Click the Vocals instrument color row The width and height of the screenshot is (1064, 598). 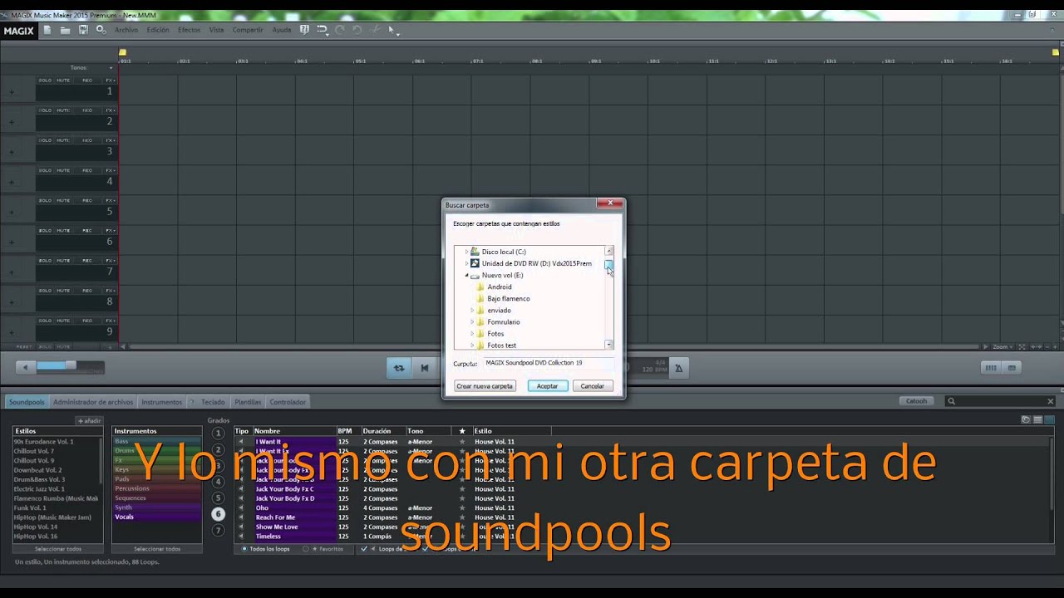157,517
